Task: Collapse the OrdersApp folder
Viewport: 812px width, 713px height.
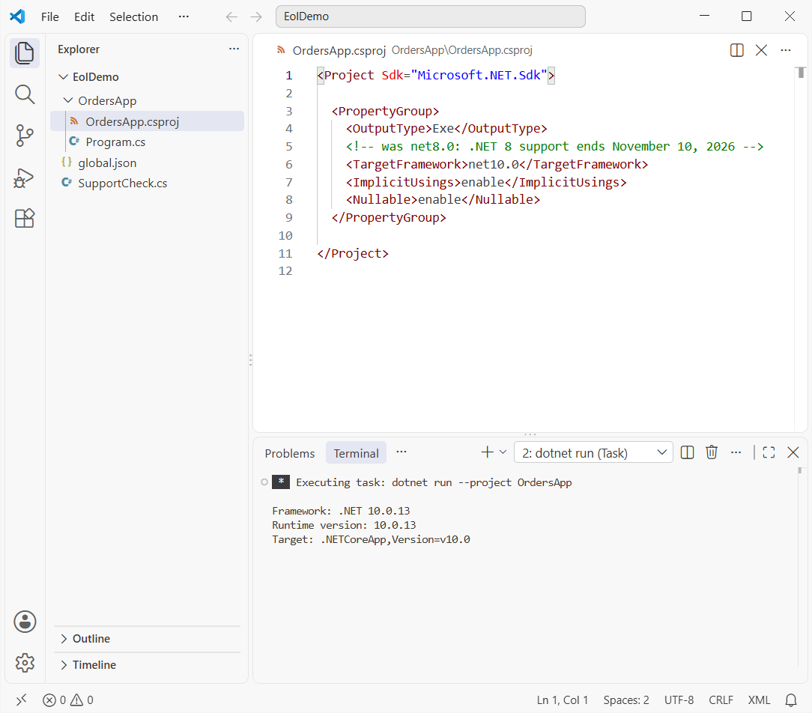Action: tap(68, 100)
